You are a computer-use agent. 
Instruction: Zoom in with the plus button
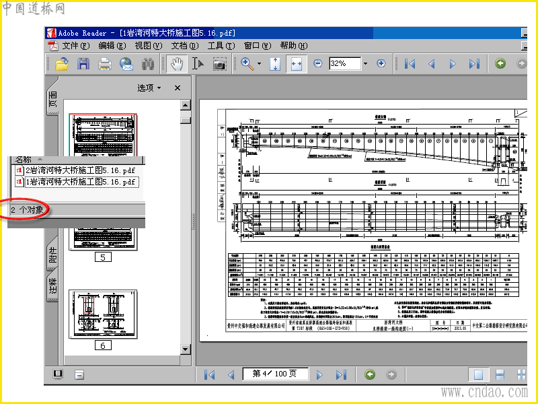[381, 63]
